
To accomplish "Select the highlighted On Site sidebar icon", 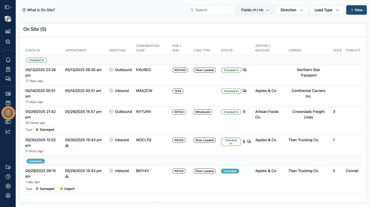I will 8,113.
